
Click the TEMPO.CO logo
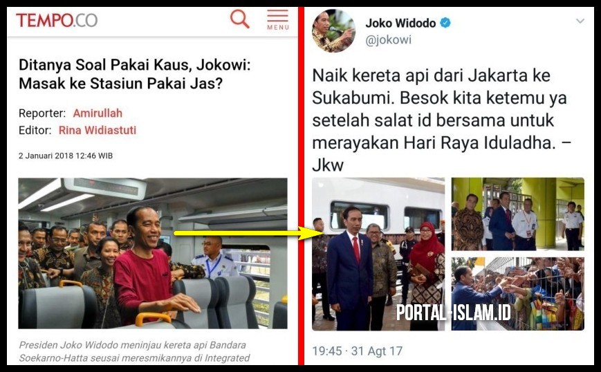point(56,20)
